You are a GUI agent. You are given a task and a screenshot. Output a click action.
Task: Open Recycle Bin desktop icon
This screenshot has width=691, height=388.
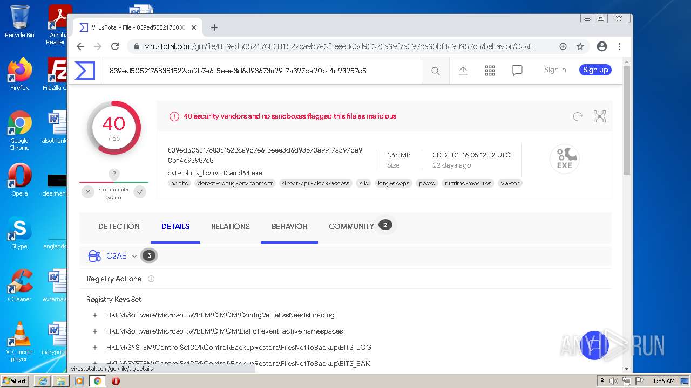click(19, 22)
